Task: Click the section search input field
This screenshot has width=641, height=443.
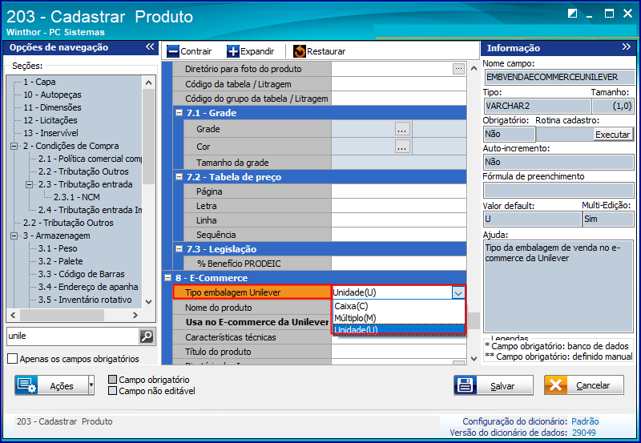Action: (73, 336)
